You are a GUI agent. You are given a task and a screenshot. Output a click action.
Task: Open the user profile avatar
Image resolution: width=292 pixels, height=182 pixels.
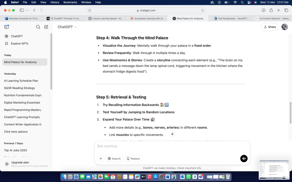pyautogui.click(x=285, y=27)
